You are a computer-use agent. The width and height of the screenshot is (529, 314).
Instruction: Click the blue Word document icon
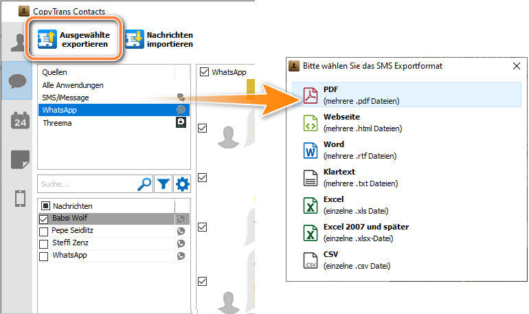(310, 150)
